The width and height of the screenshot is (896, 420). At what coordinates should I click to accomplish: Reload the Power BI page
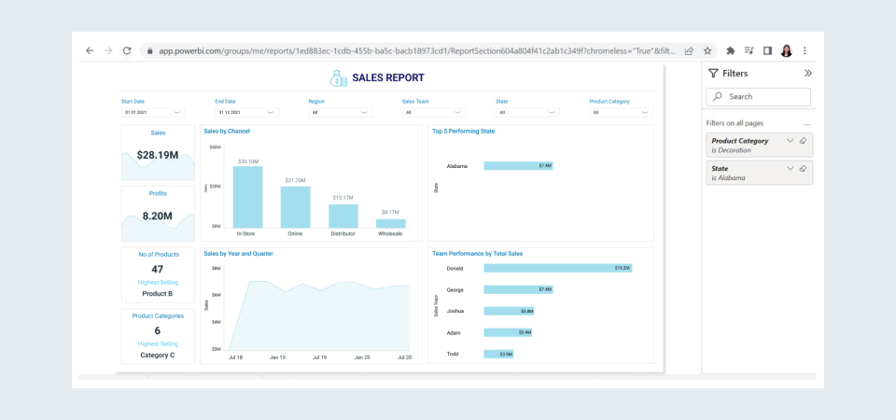point(127,50)
